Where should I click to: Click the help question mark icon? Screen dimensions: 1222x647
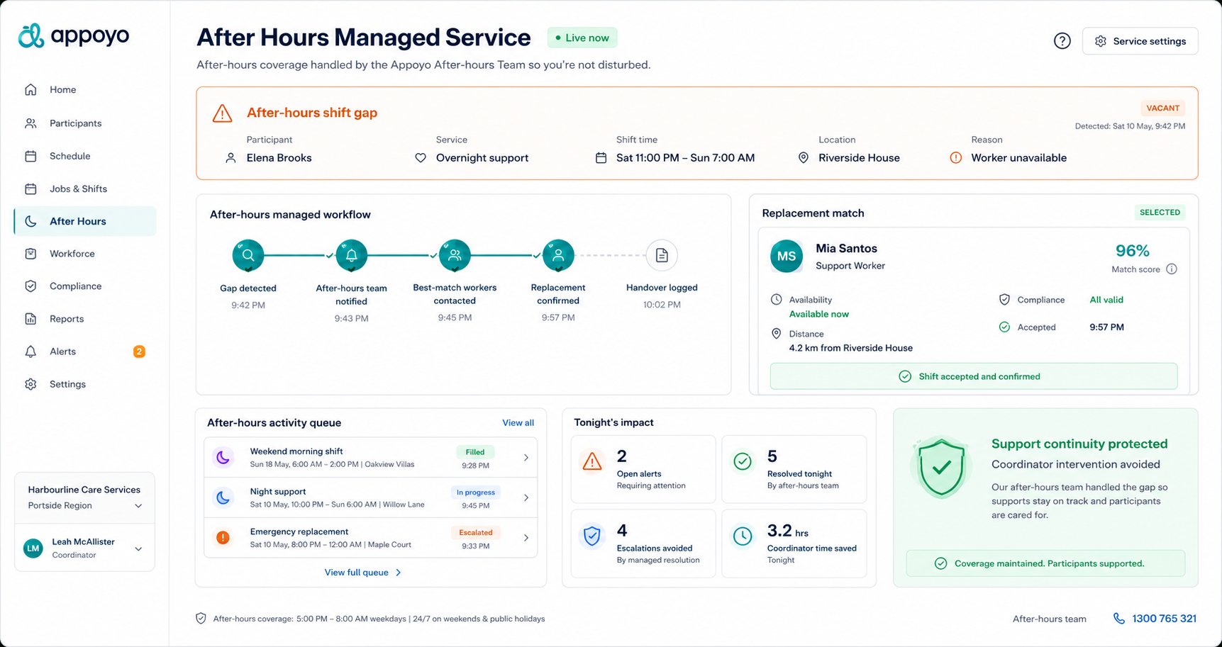pos(1062,41)
